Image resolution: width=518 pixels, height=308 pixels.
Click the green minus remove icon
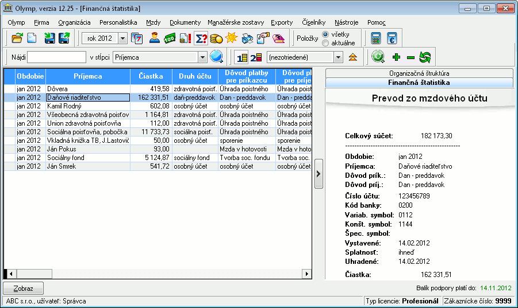pyautogui.click(x=410, y=58)
